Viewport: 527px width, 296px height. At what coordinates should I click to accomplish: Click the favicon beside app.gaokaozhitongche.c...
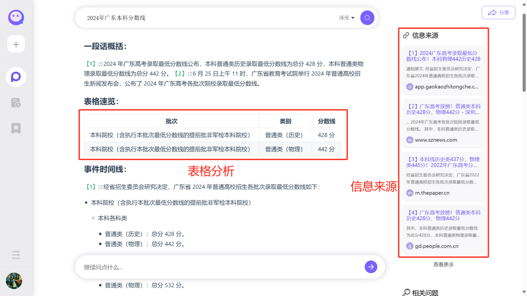pyautogui.click(x=409, y=87)
